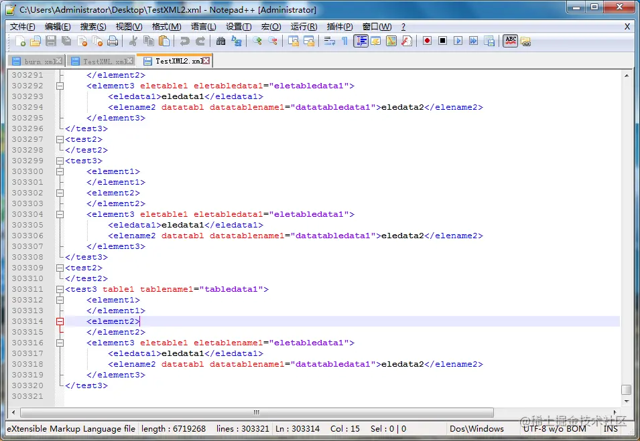Click the last toolbar icon after ABC
This screenshot has height=441, width=640.
(x=525, y=41)
